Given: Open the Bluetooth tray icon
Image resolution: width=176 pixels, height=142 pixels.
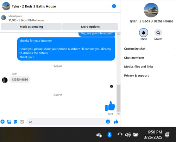Looking at the screenshot, I should tap(109, 135).
